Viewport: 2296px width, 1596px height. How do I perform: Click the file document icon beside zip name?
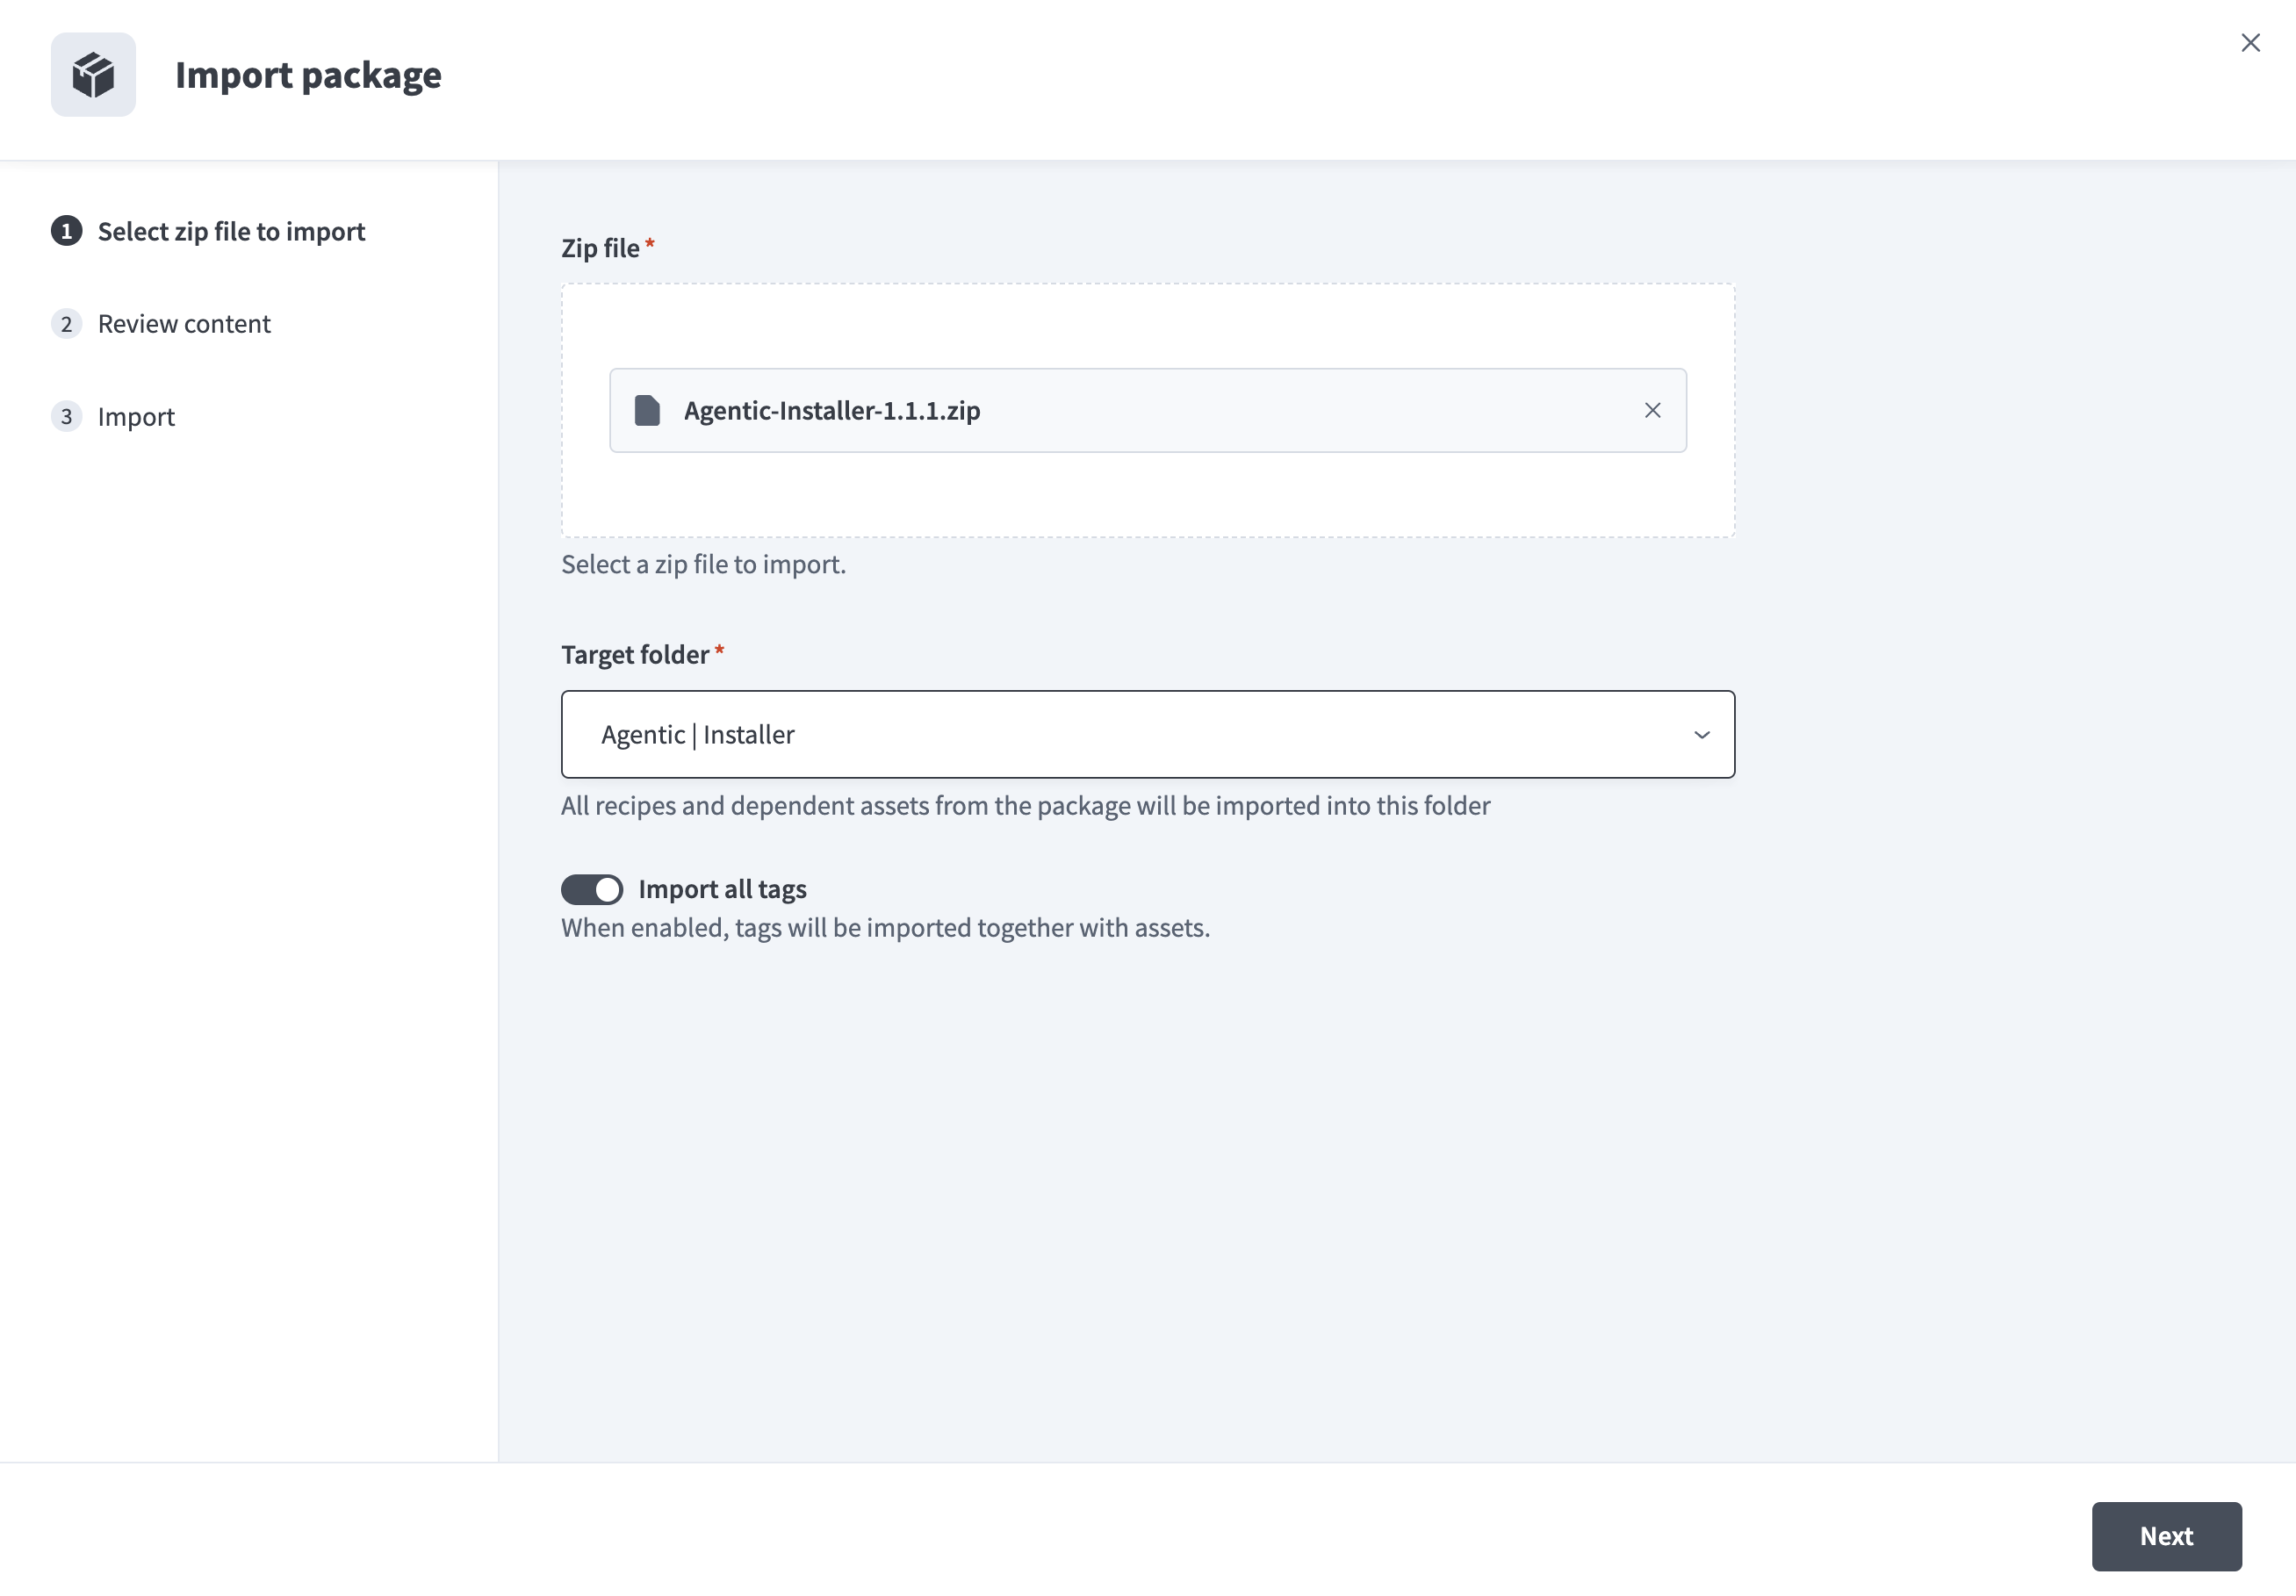[647, 411]
